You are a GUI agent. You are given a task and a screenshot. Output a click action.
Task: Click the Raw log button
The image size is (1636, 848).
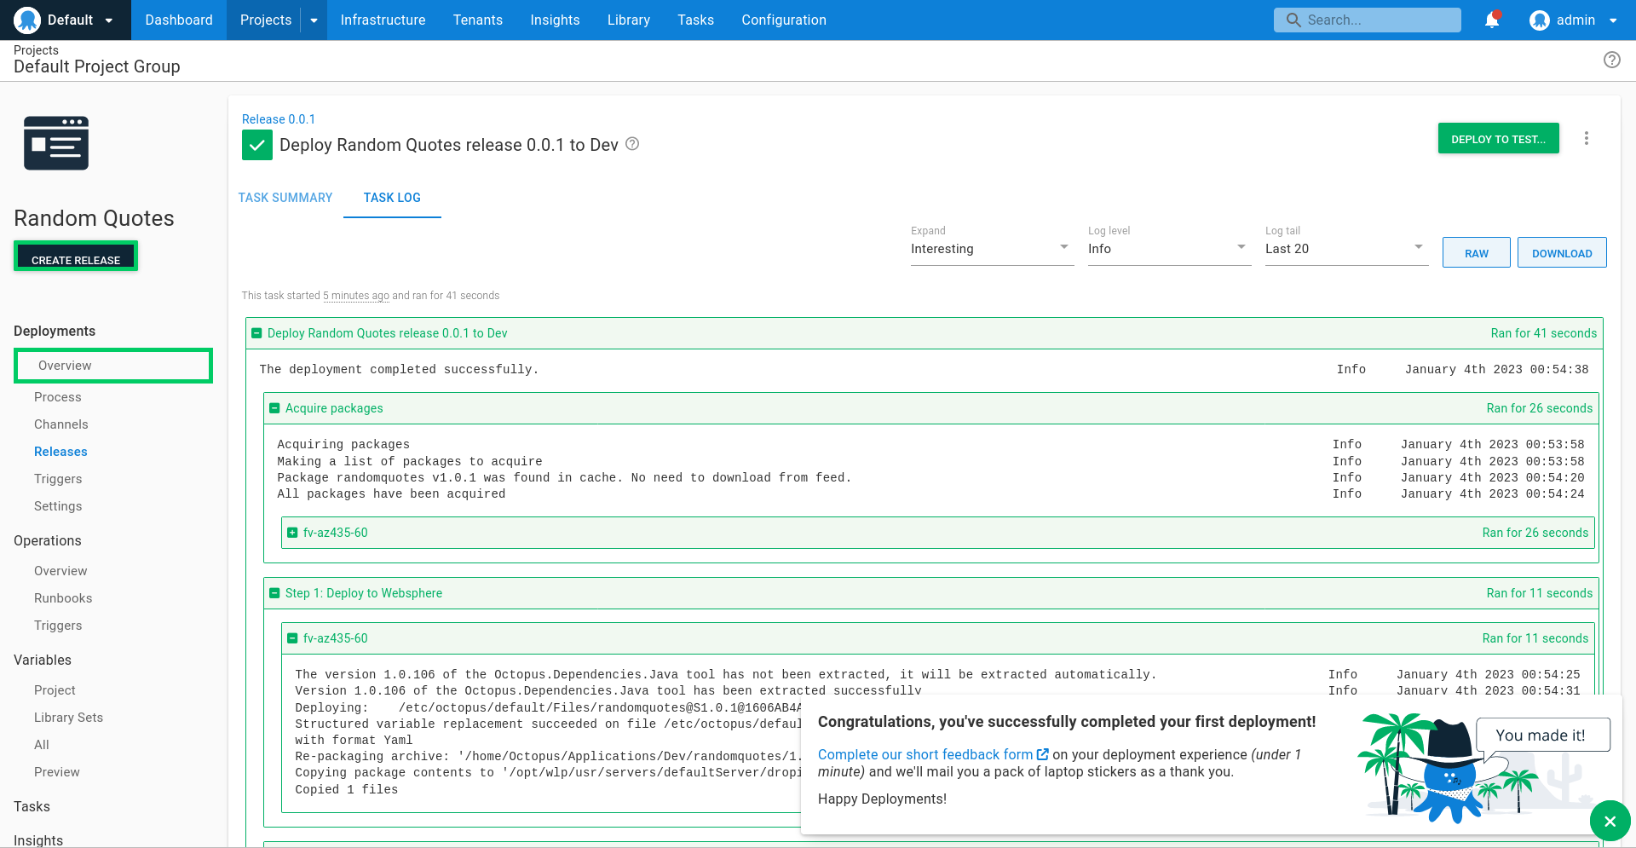click(x=1476, y=253)
